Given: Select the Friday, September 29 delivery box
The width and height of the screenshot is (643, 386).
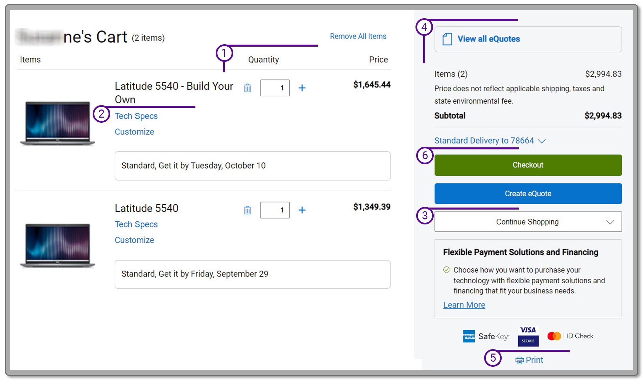Looking at the screenshot, I should pyautogui.click(x=253, y=274).
